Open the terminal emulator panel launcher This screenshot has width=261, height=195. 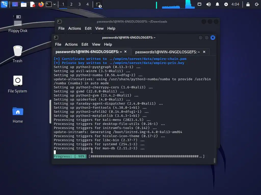[49, 4]
